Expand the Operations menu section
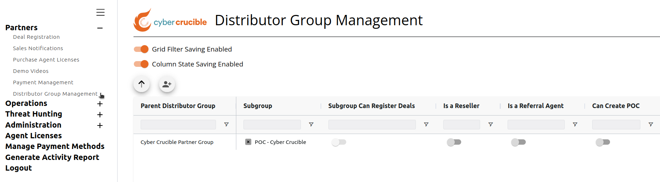 coord(100,104)
